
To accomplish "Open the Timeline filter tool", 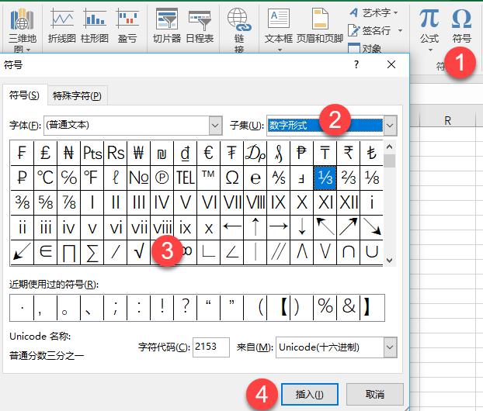I will (200, 25).
